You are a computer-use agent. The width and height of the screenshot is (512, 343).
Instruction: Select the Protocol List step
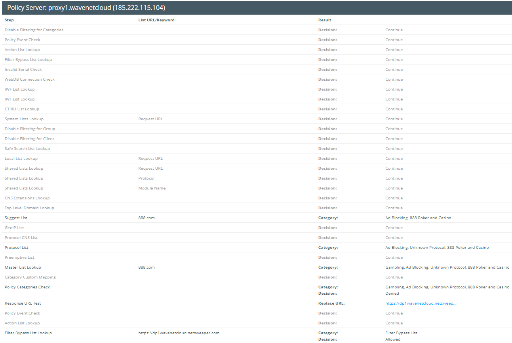pos(17,248)
